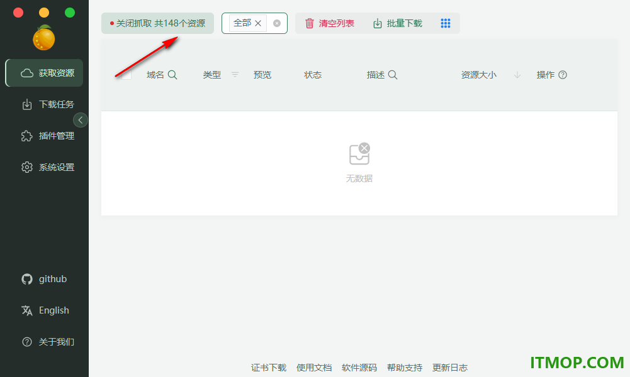Click the 状态 column header
630x377 pixels.
(x=313, y=75)
